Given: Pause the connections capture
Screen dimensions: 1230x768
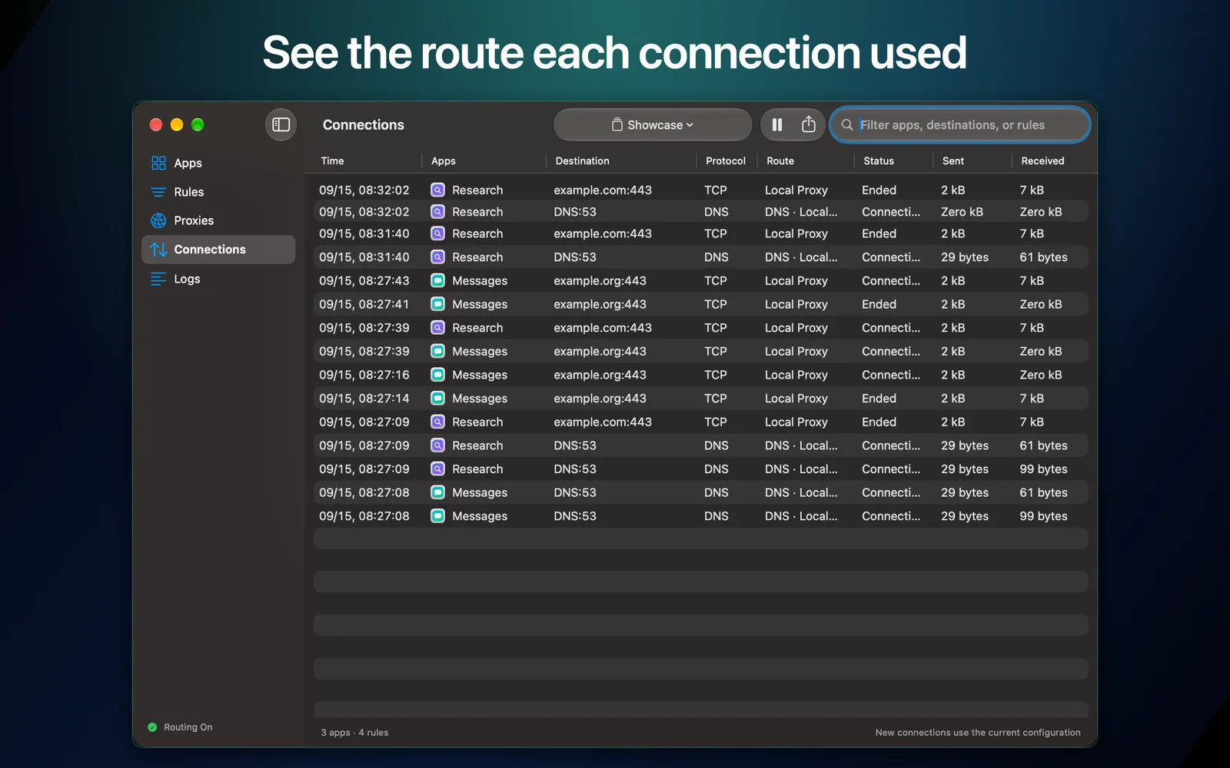Looking at the screenshot, I should [777, 124].
